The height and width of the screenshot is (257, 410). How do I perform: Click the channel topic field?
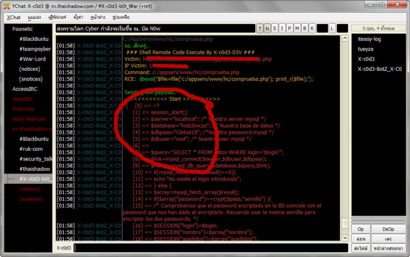pos(155,29)
